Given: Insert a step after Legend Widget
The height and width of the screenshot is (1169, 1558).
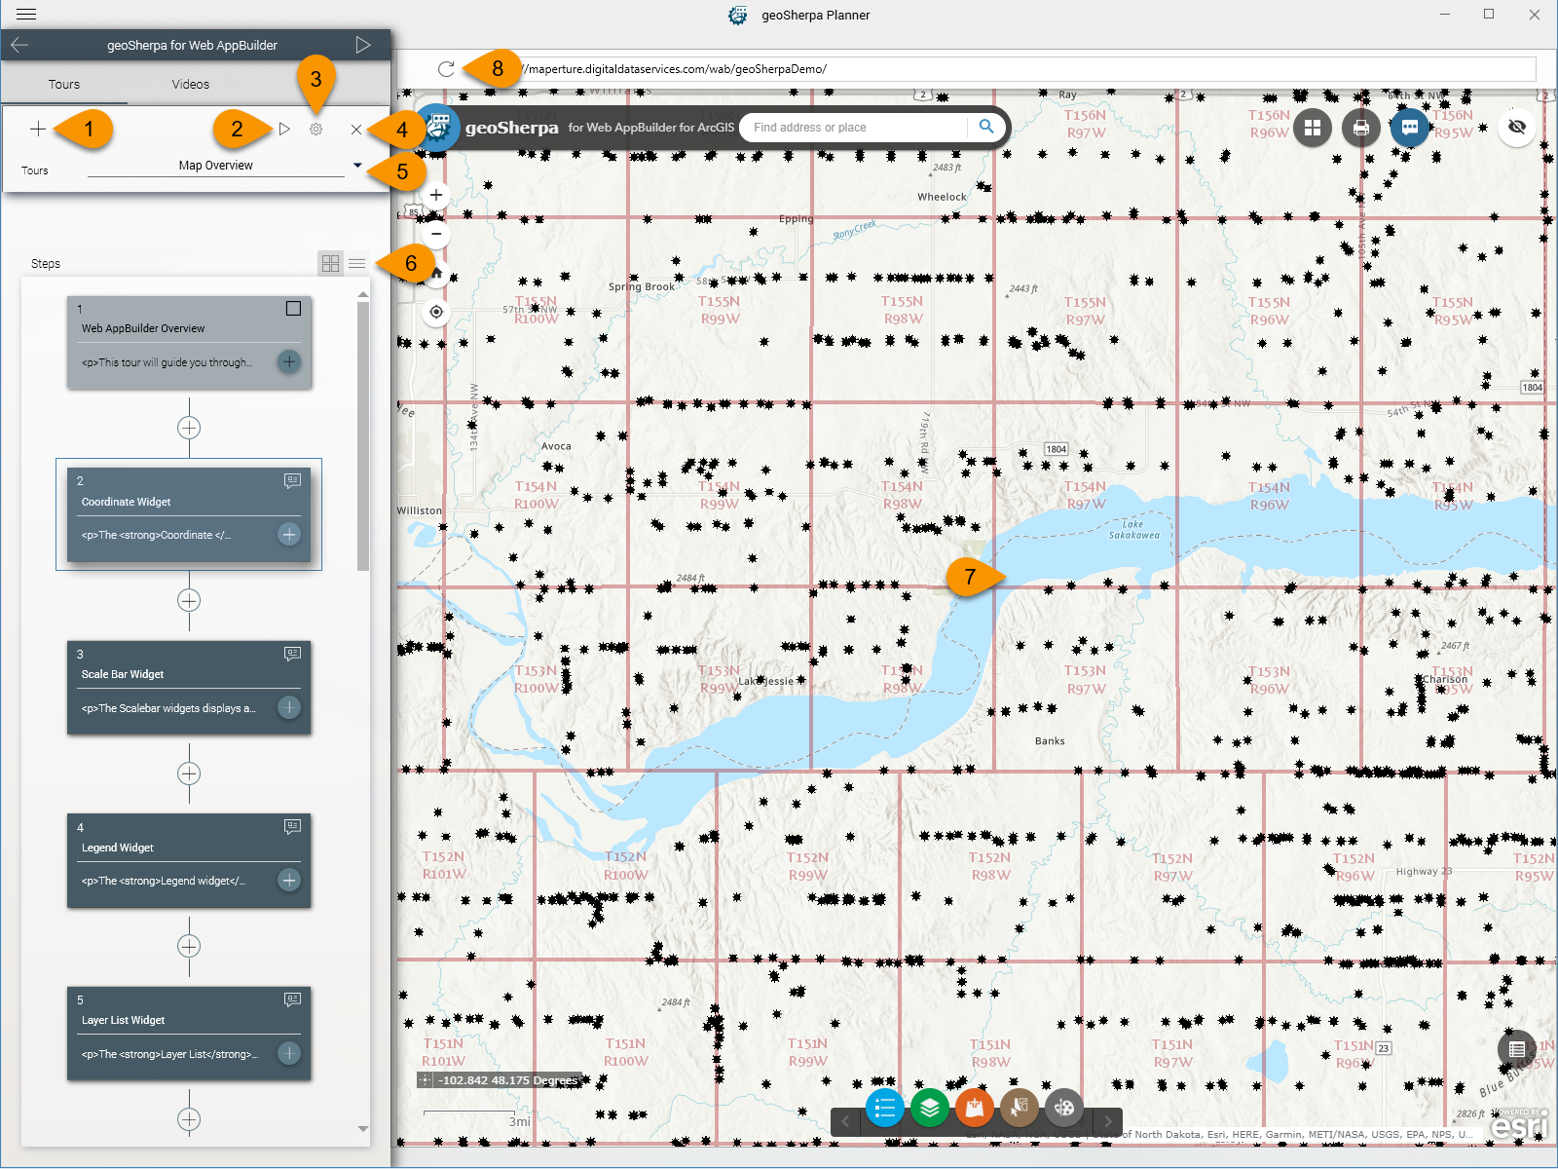Looking at the screenshot, I should pyautogui.click(x=189, y=946).
